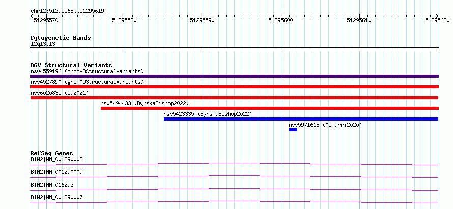Click ruler tick label 51295590
453x209 pixels.
[203, 20]
